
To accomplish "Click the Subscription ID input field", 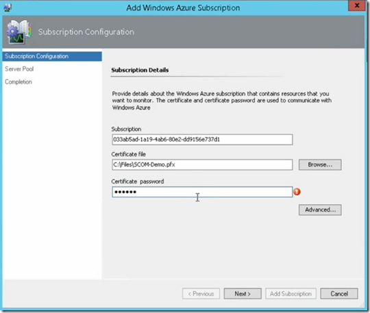I will (x=202, y=140).
